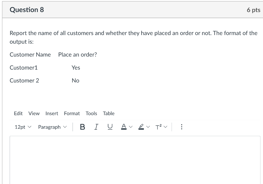Open the View menu
The width and height of the screenshot is (263, 184).
[34, 113]
